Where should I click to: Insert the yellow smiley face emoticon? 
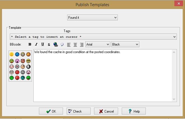11,54
